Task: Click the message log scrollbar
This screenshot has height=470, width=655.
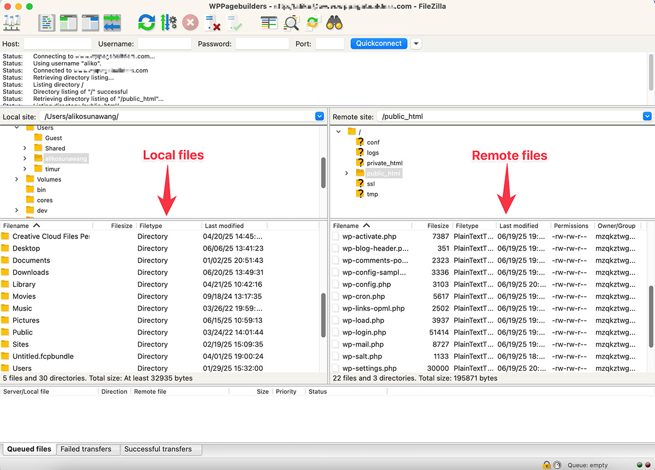Action: (651, 72)
